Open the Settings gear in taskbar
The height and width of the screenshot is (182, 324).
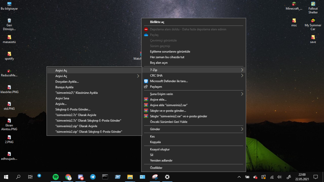coord(167,177)
